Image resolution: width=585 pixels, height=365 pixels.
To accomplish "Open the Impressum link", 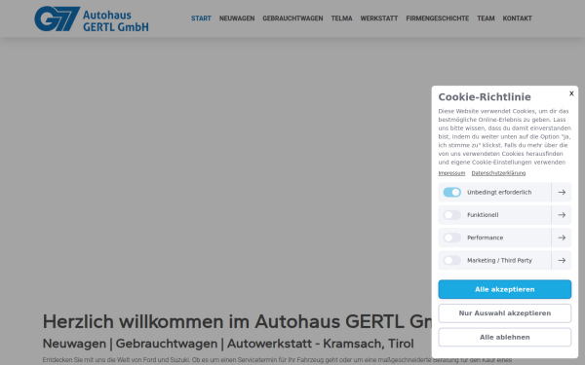I will click(x=451, y=173).
